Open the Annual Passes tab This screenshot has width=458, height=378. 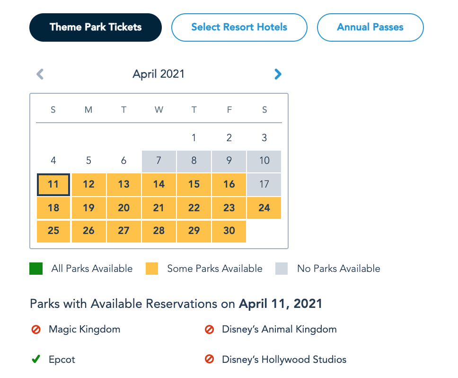pyautogui.click(x=370, y=27)
